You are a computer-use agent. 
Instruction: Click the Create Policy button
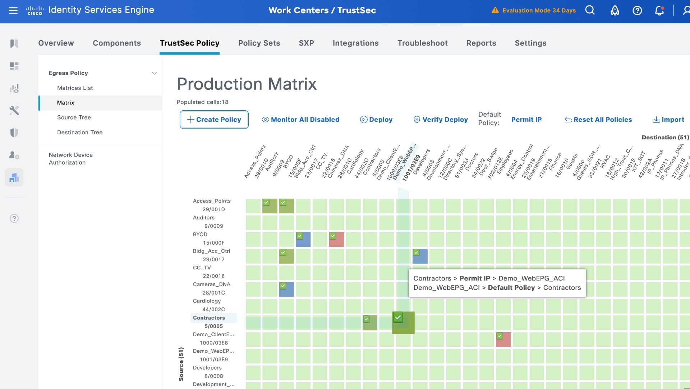pyautogui.click(x=214, y=120)
